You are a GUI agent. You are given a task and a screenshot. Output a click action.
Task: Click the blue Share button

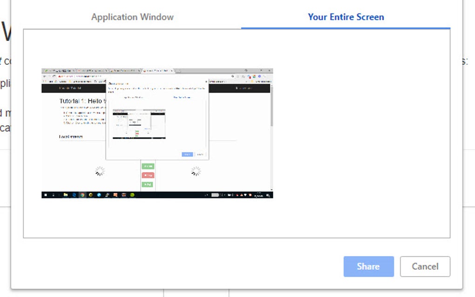(368, 266)
